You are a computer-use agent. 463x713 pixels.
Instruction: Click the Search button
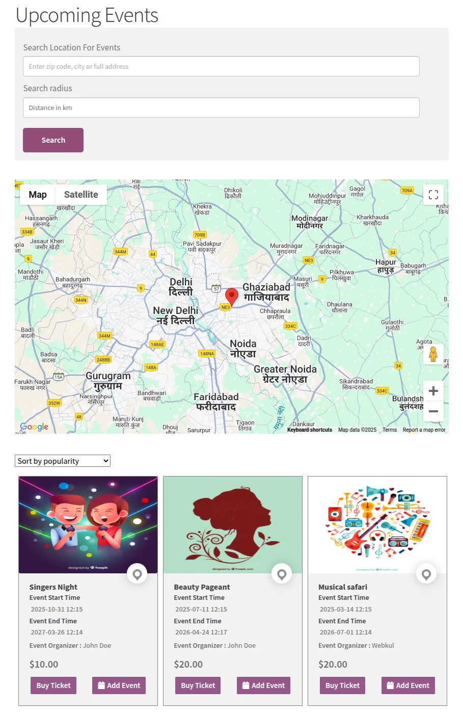pos(53,140)
